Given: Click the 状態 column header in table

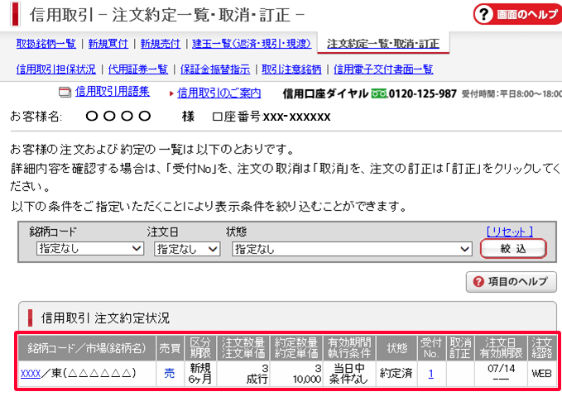Looking at the screenshot, I should tap(396, 348).
